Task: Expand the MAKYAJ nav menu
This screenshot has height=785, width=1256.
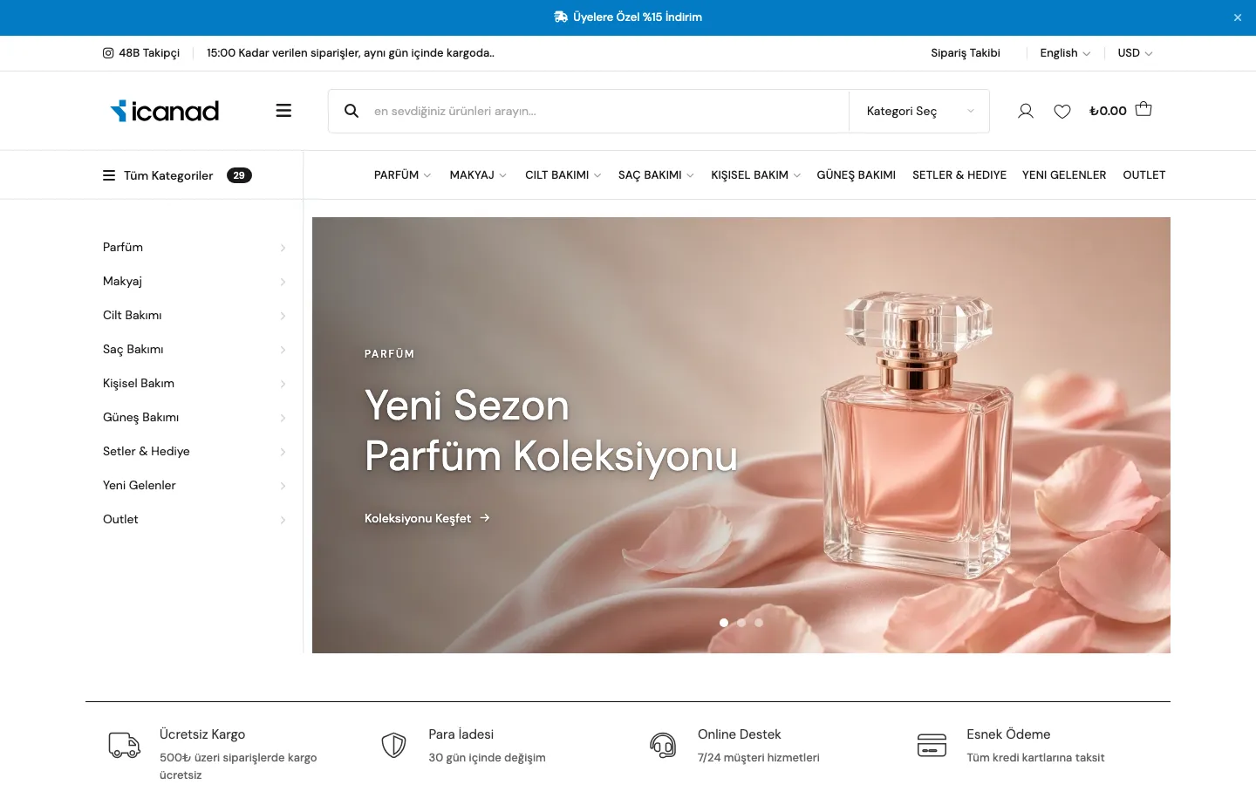Action: 478,175
